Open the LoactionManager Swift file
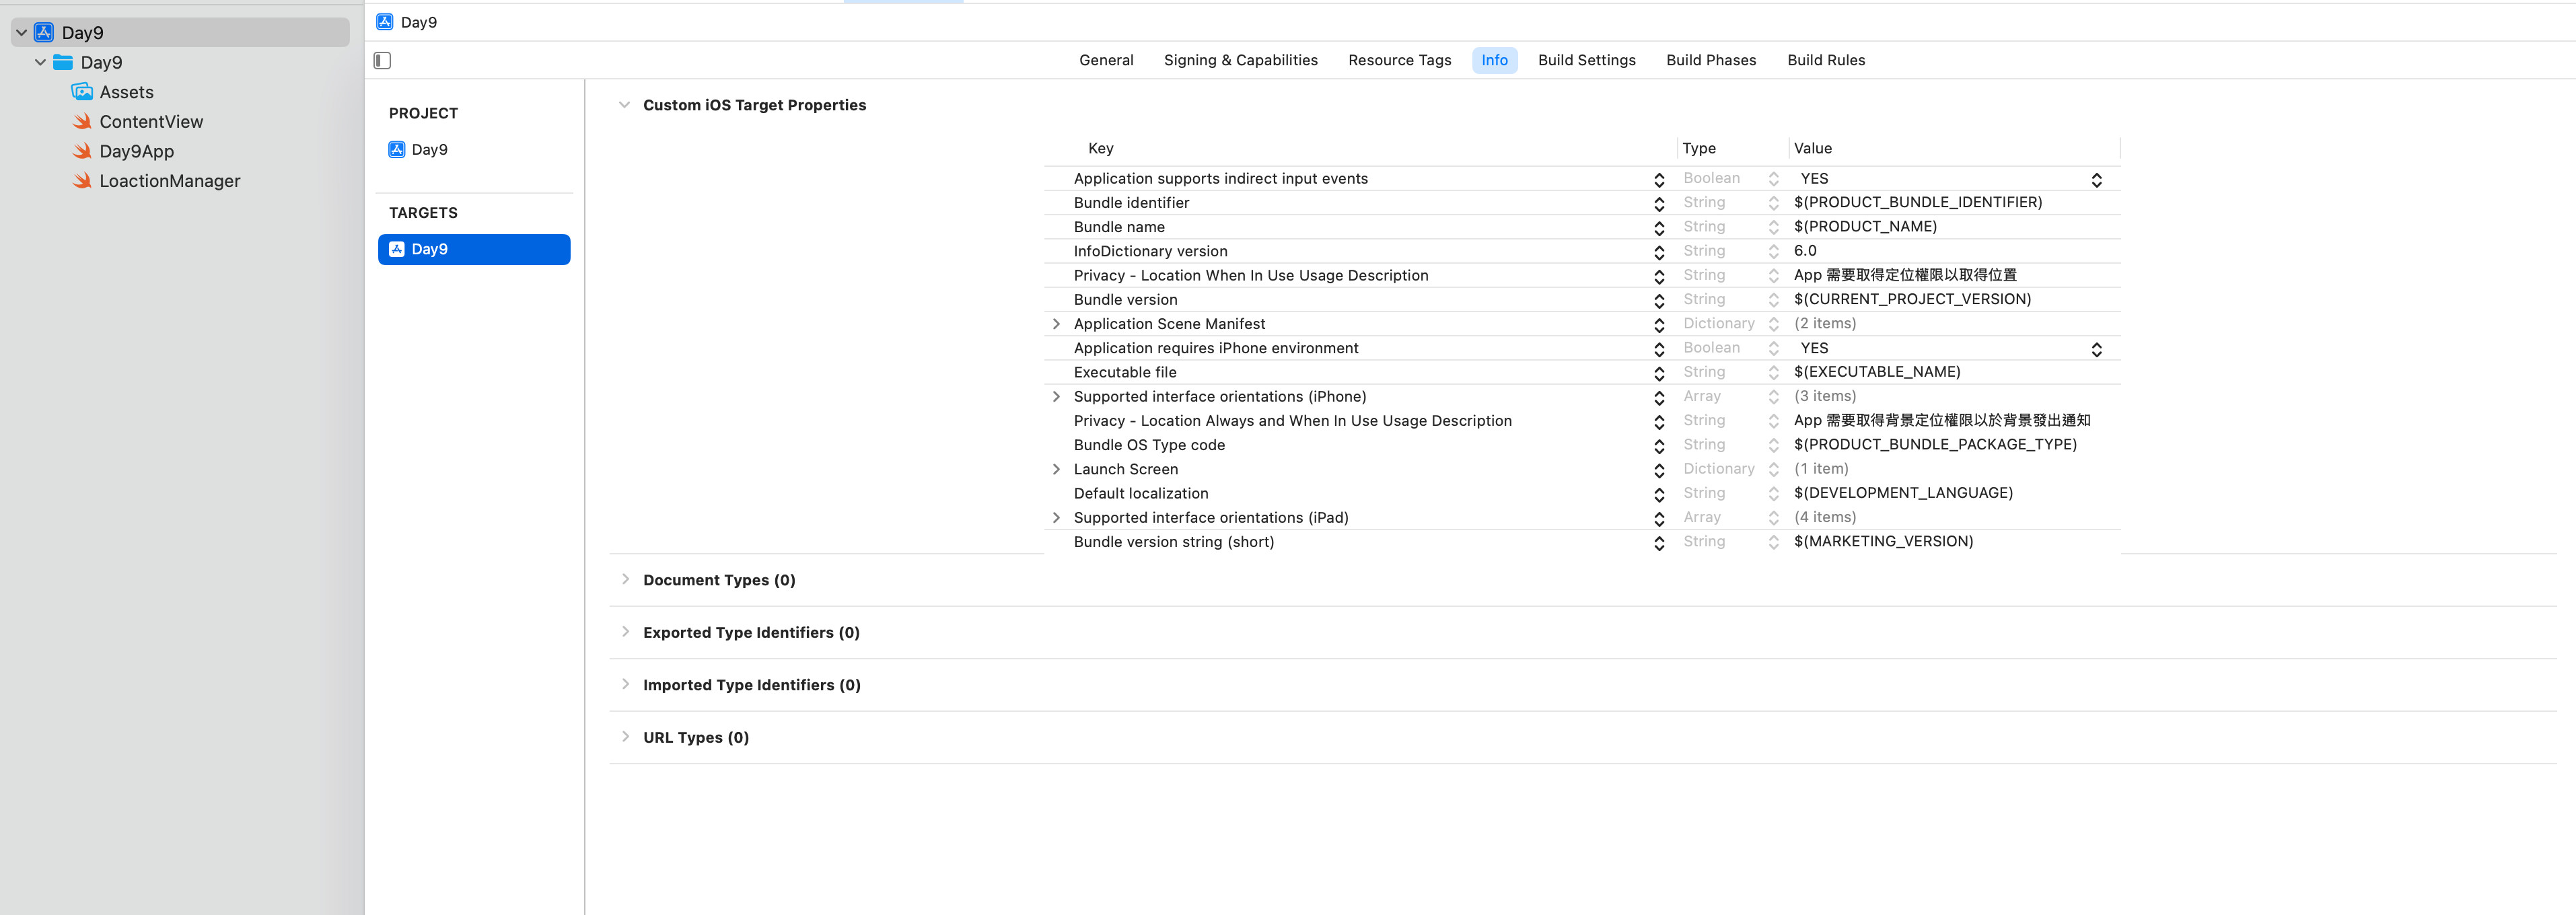 tap(169, 181)
